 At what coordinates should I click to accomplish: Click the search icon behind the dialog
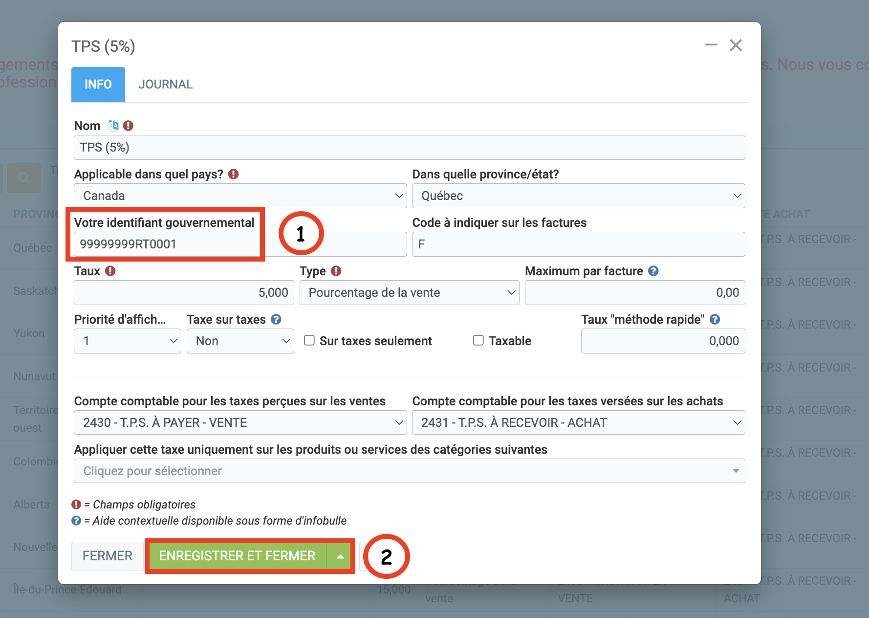(x=24, y=177)
